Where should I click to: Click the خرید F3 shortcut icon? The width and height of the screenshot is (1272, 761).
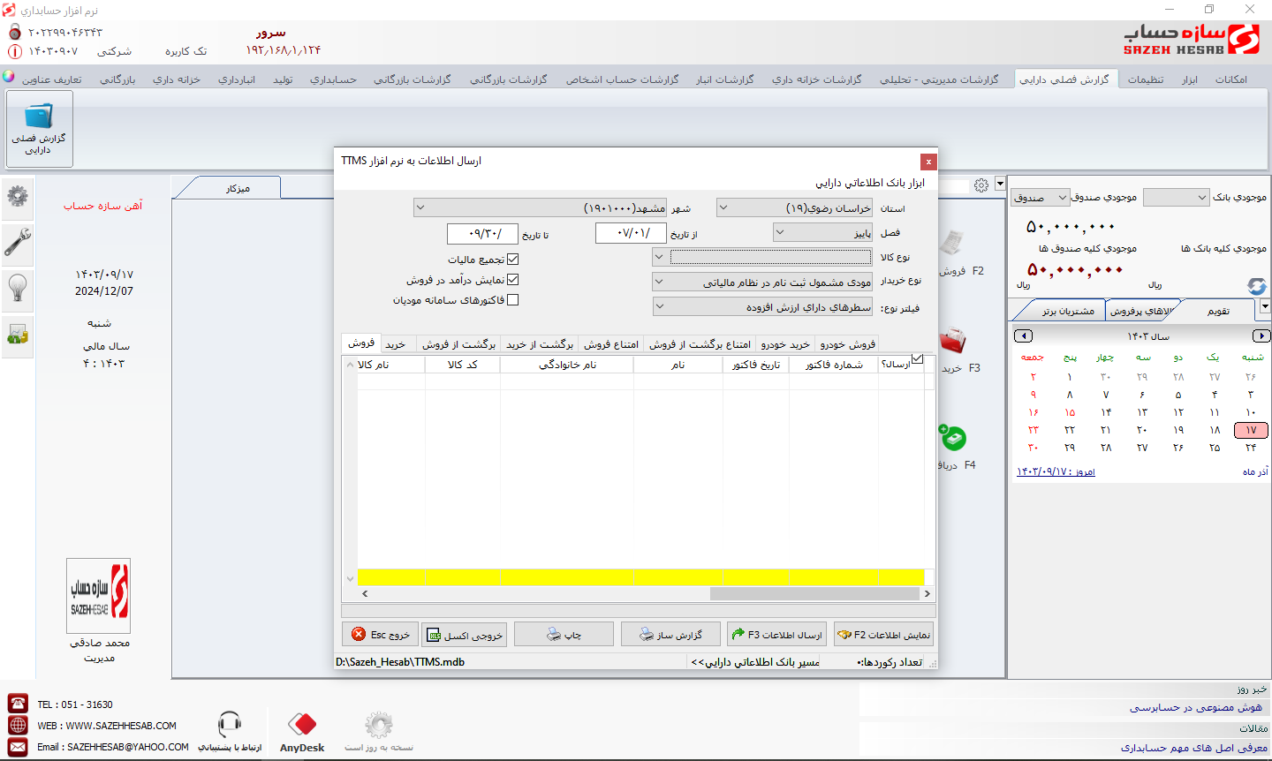click(953, 340)
